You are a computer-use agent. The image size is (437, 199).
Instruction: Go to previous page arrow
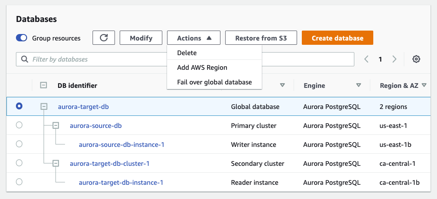(x=366, y=59)
